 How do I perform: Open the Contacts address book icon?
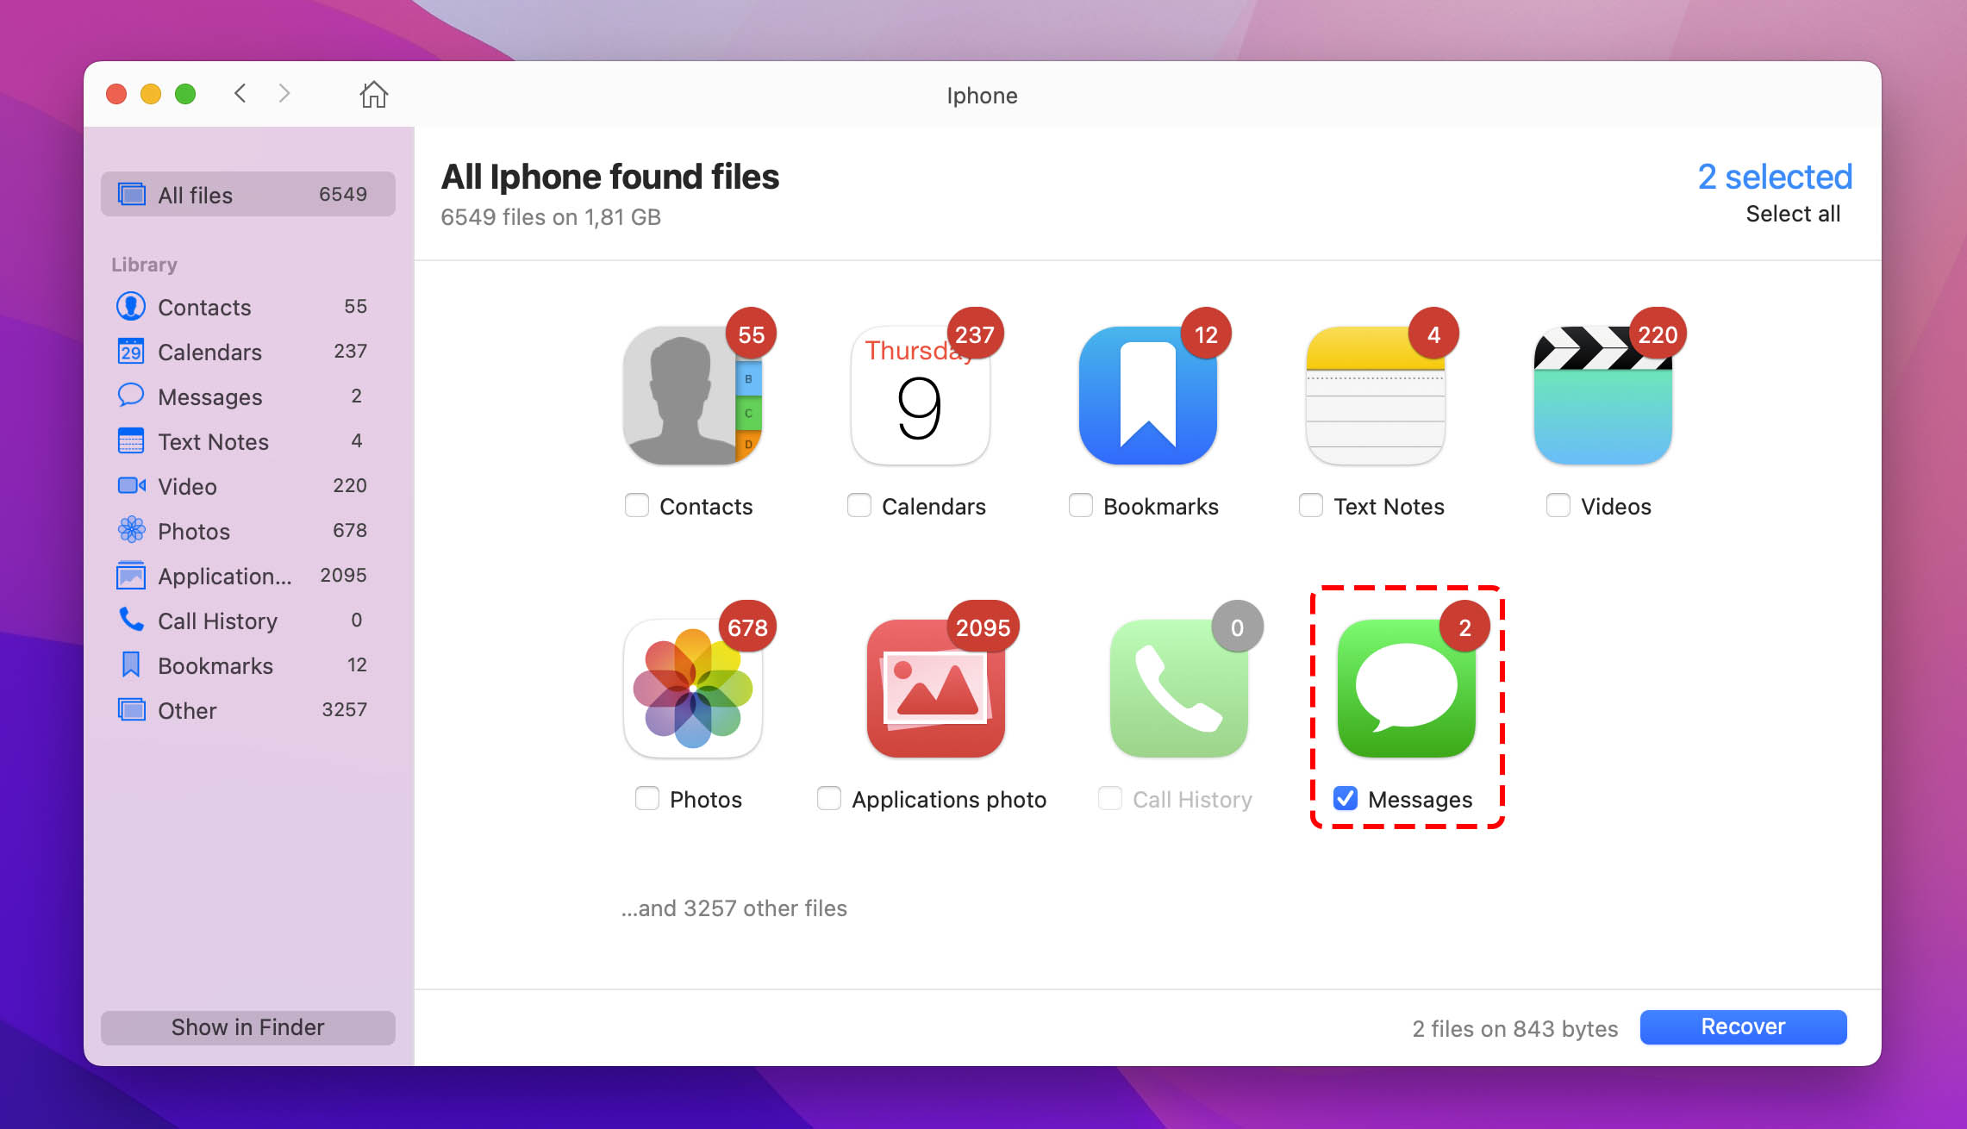pyautogui.click(x=693, y=396)
